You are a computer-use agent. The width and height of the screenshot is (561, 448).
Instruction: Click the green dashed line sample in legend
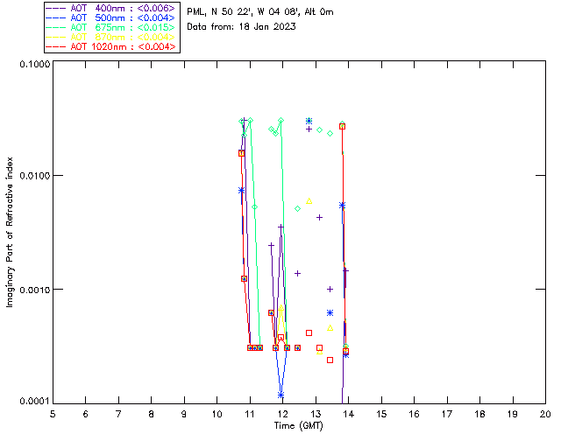[56, 27]
